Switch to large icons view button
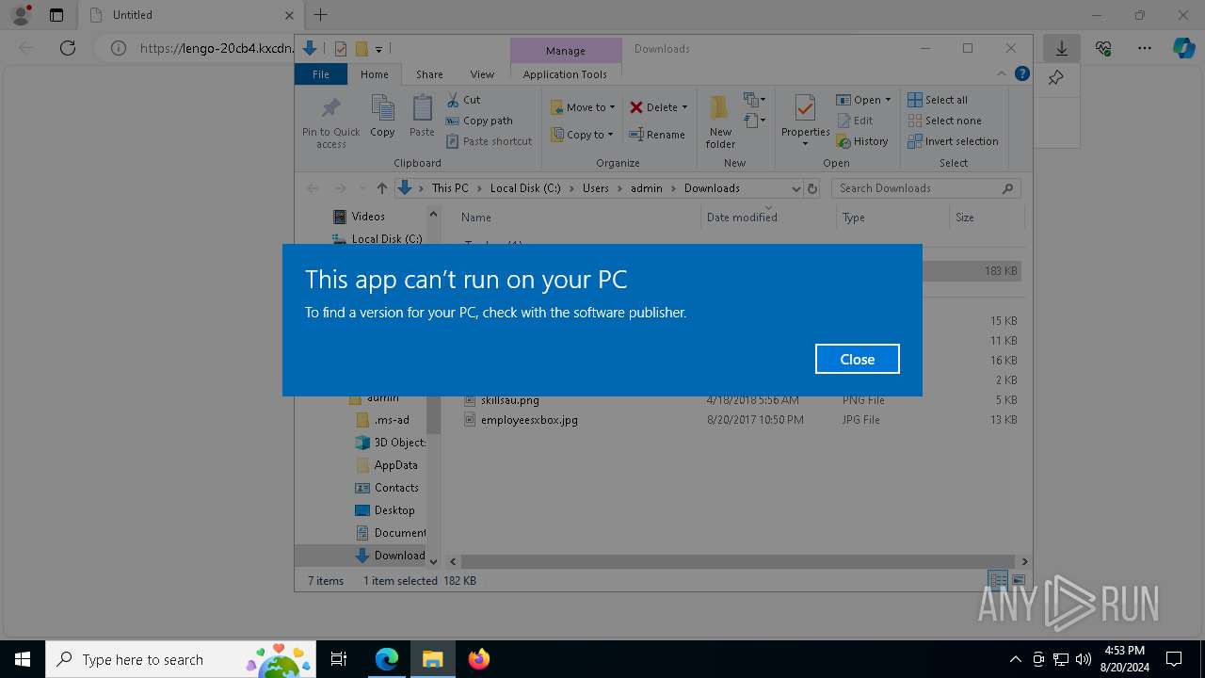 pyautogui.click(x=1019, y=581)
